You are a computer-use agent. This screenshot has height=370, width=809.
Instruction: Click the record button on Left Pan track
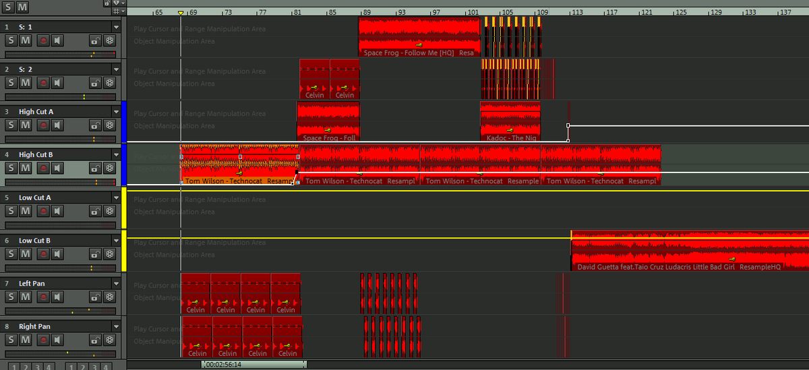[x=43, y=297]
